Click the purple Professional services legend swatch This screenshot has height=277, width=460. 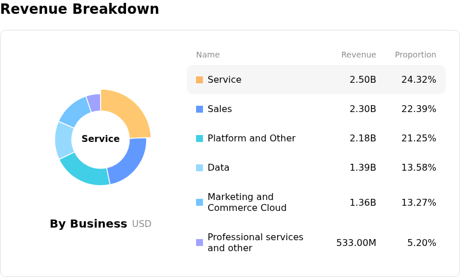(x=200, y=243)
